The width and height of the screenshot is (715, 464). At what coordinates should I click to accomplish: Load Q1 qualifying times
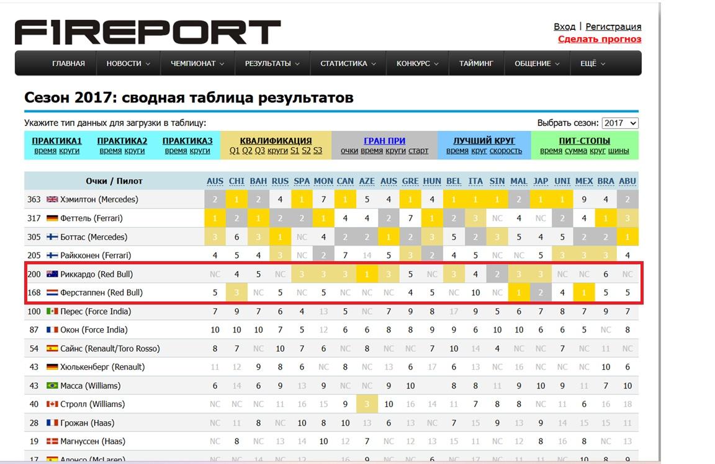pos(235,151)
